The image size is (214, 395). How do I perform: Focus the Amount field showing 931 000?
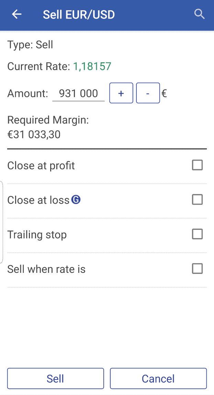click(78, 94)
